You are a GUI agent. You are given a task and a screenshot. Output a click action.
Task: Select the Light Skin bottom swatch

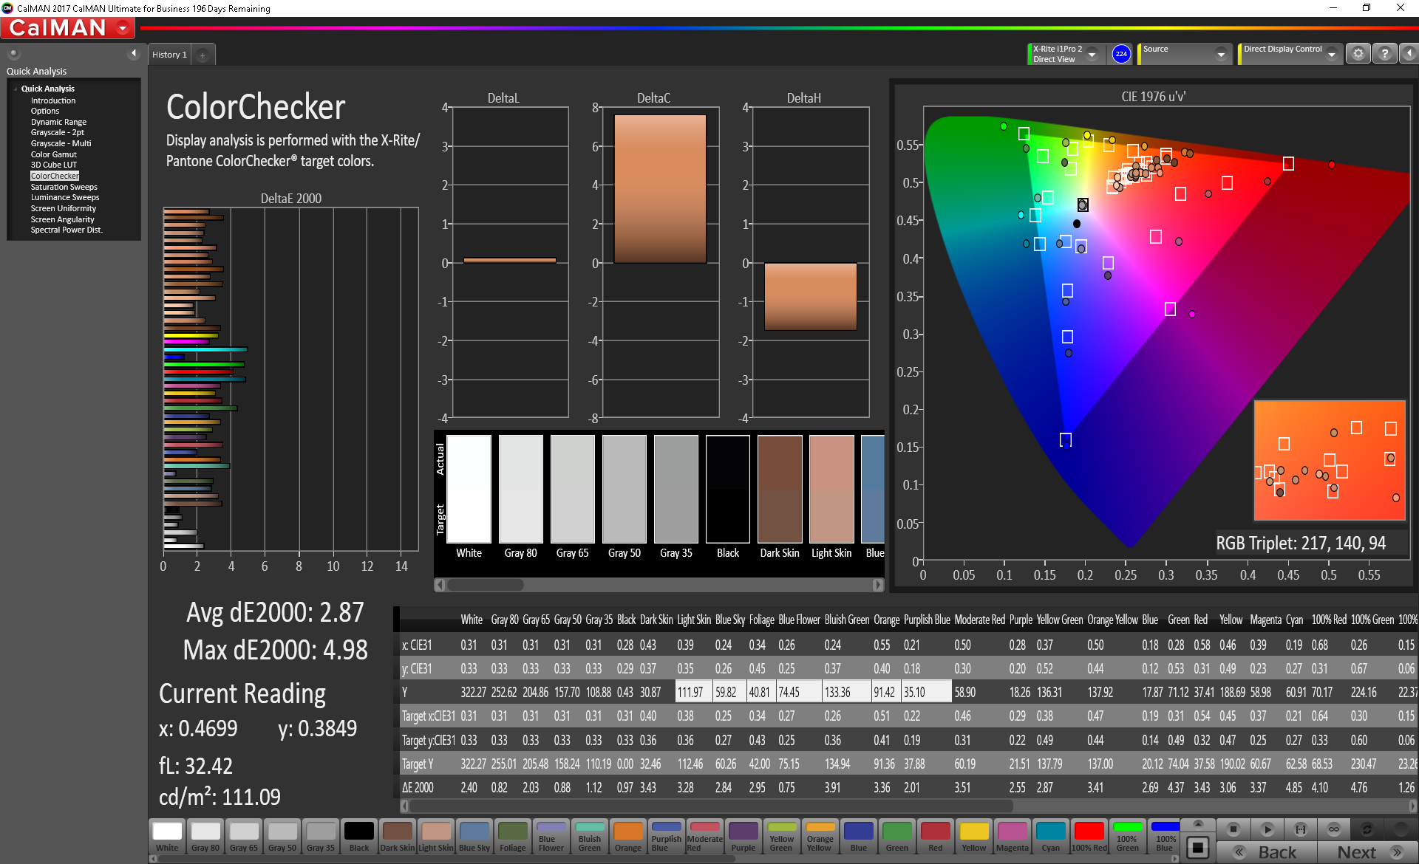point(436,837)
